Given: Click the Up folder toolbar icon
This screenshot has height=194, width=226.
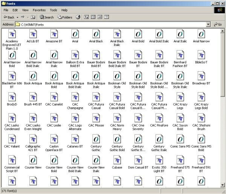Looking at the screenshot, I should pos(33,17).
